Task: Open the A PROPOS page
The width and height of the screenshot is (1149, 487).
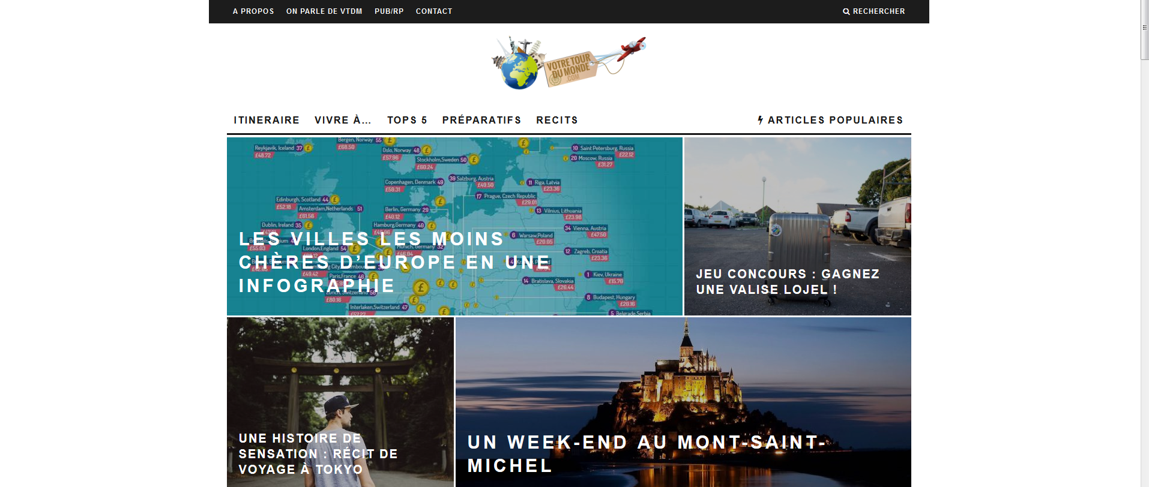Action: (253, 11)
